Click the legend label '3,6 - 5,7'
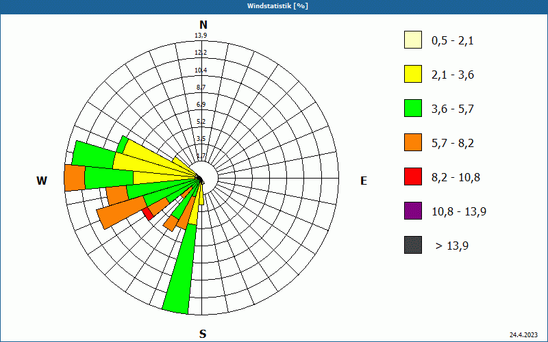The image size is (548, 342). point(453,109)
